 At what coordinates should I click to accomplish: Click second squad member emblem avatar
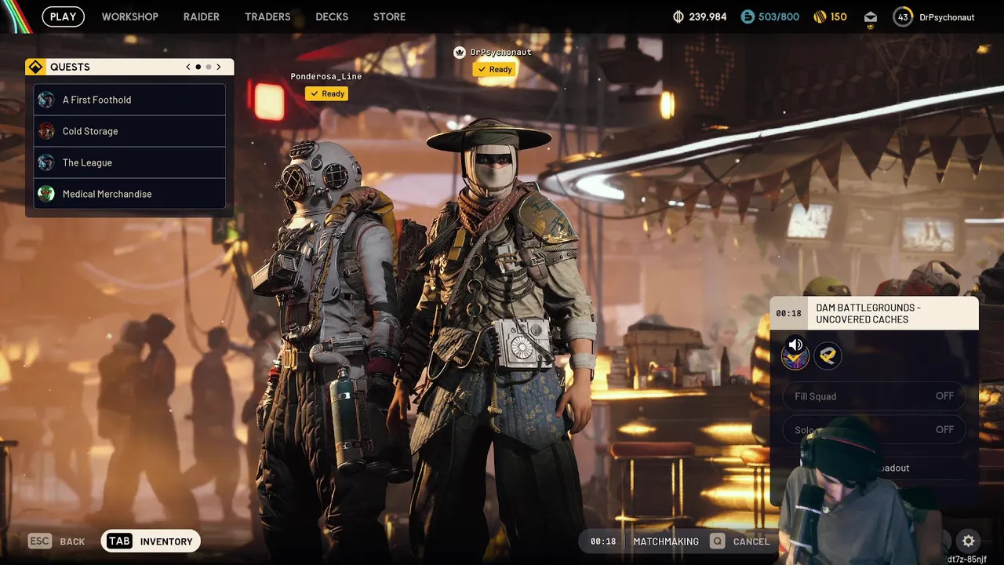point(828,356)
